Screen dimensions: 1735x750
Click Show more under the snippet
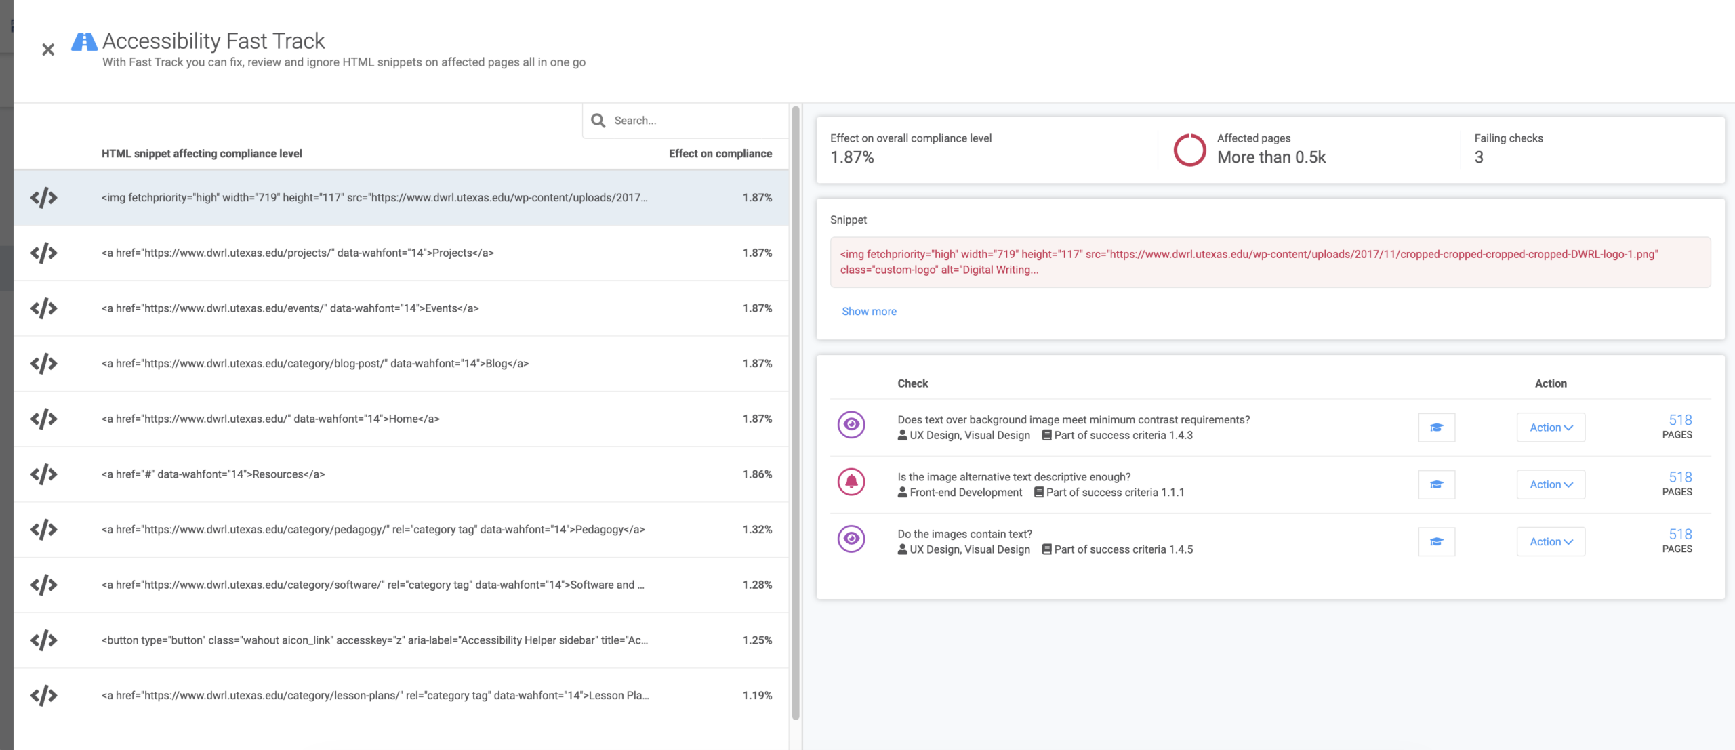tap(869, 312)
